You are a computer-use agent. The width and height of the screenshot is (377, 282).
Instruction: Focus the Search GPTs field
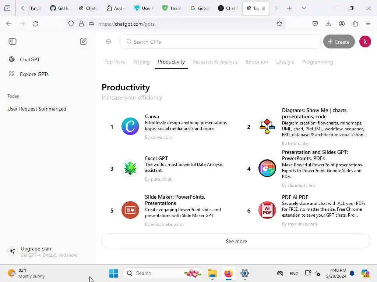[220, 42]
